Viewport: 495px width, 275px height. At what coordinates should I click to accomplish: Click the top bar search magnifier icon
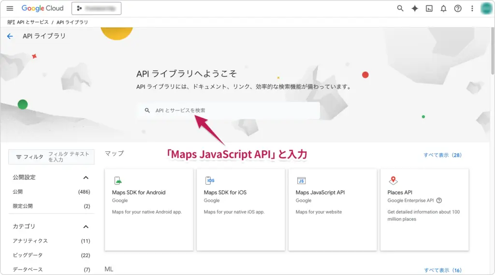click(400, 9)
